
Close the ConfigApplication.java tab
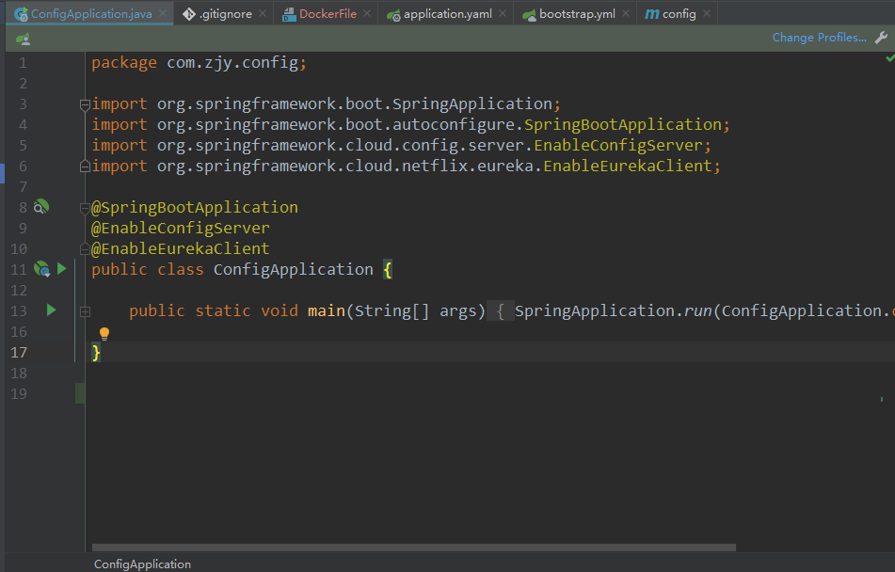coord(163,14)
